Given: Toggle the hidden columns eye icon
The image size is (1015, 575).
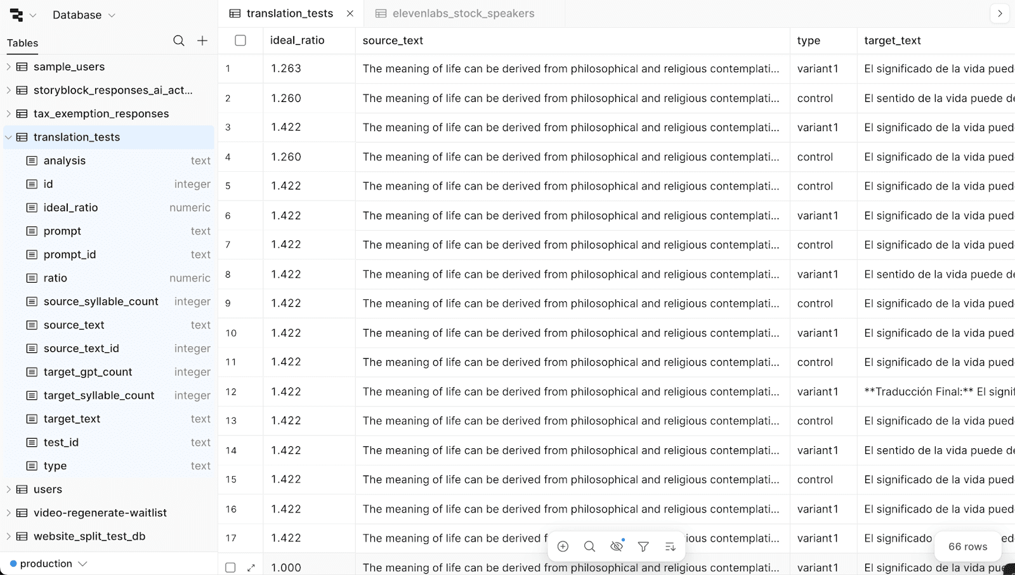Looking at the screenshot, I should [616, 546].
